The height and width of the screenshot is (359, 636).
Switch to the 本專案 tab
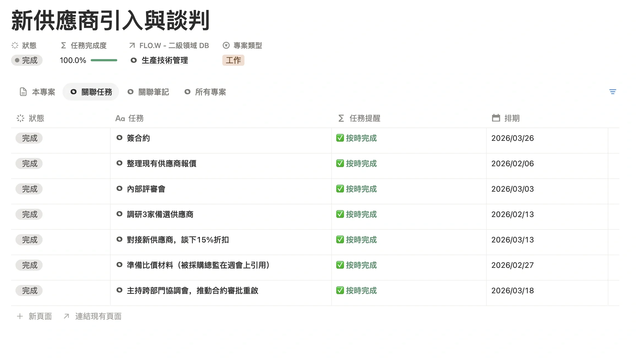37,92
